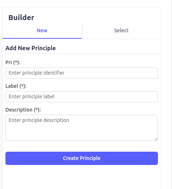Click placeholder text Enter principle description
Screen dimensions: 172x189
[x=39, y=120]
